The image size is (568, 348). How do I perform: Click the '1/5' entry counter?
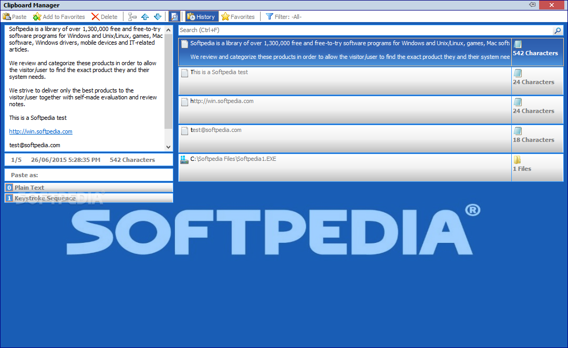pos(16,159)
